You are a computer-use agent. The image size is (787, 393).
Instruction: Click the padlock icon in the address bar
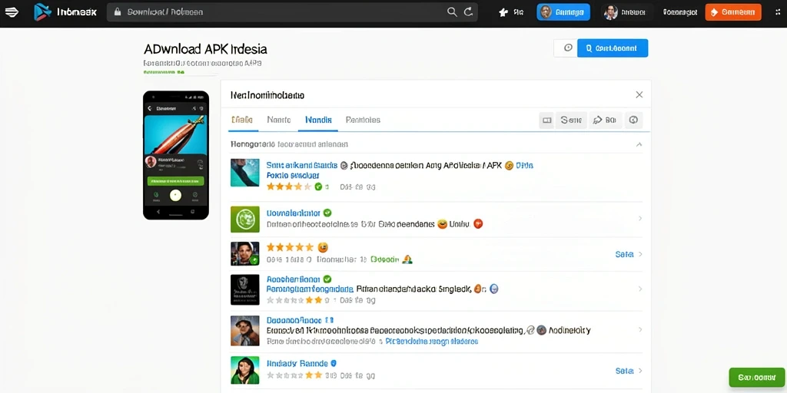[118, 12]
